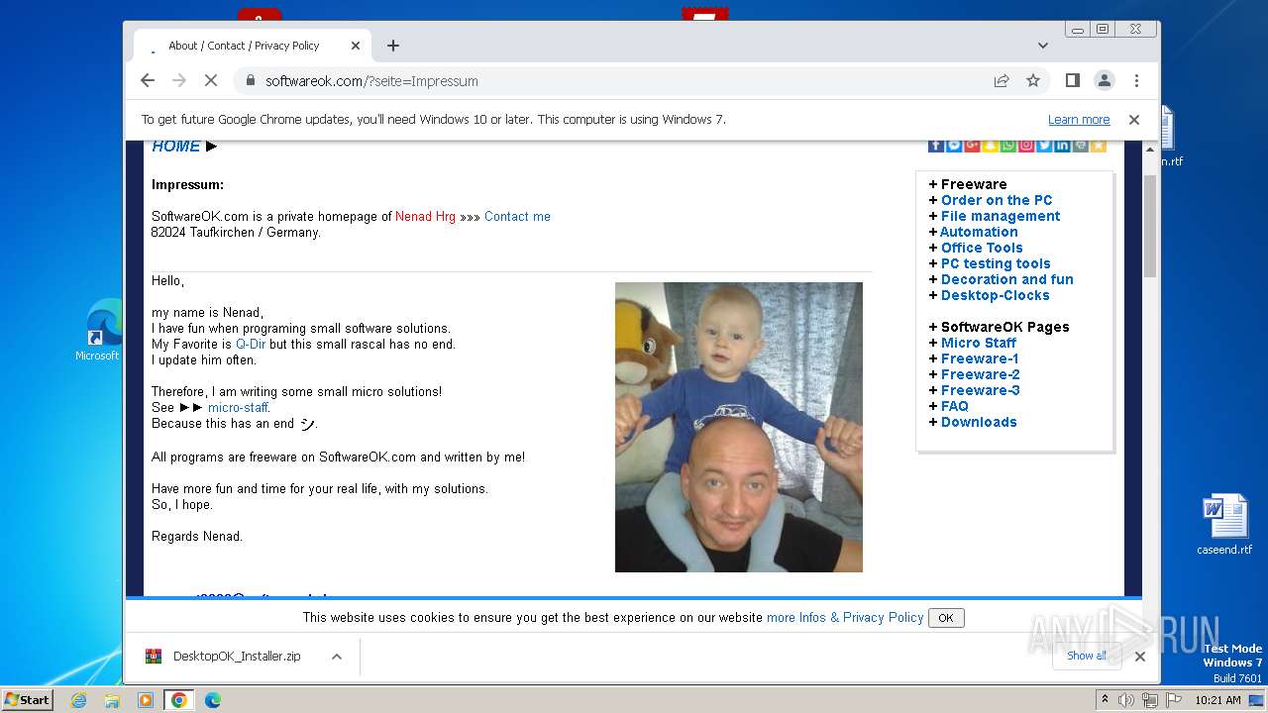
Task: View site information padlock icon
Action: 251,81
